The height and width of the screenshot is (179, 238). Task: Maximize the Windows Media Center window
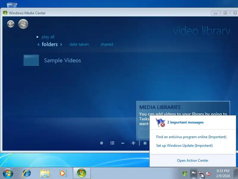(225, 13)
